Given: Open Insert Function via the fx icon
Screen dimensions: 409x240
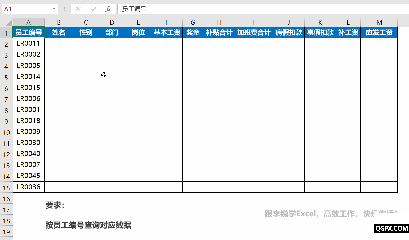Looking at the screenshot, I should pyautogui.click(x=108, y=9).
